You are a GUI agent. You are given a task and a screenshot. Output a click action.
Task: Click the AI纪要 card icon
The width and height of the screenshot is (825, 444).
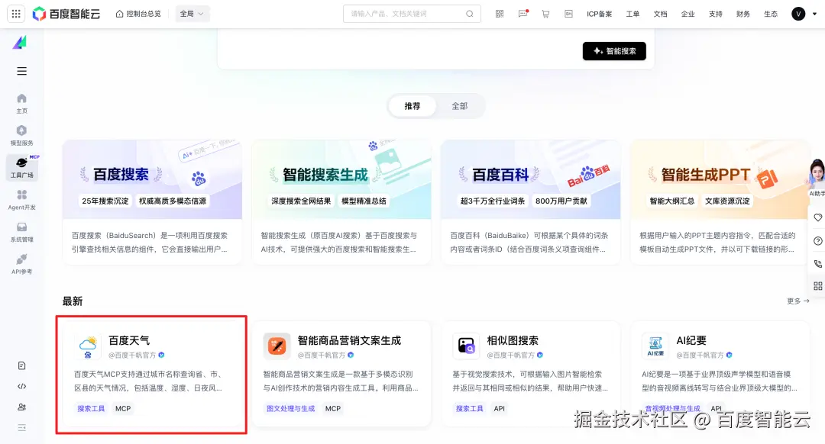tap(655, 346)
